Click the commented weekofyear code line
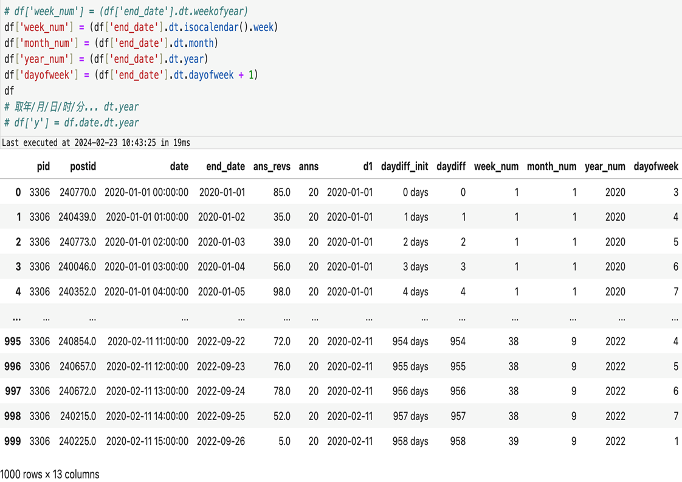682x482 pixels. click(126, 12)
